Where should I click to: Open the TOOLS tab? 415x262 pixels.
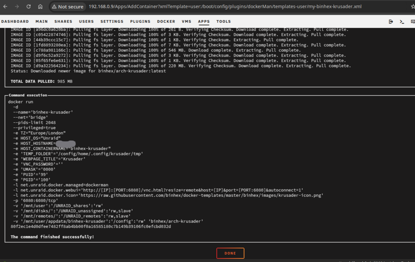[x=224, y=22]
